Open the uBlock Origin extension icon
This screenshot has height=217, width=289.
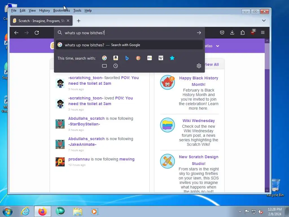[x=253, y=32]
